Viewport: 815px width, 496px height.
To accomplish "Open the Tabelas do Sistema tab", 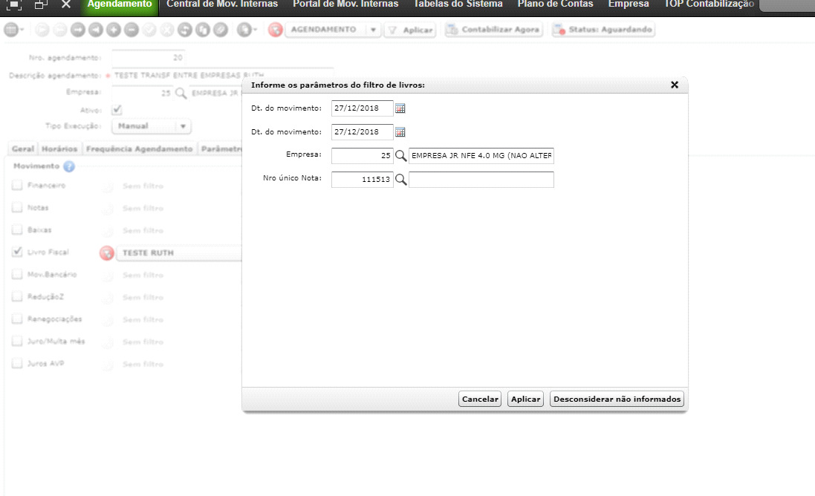I will (458, 4).
